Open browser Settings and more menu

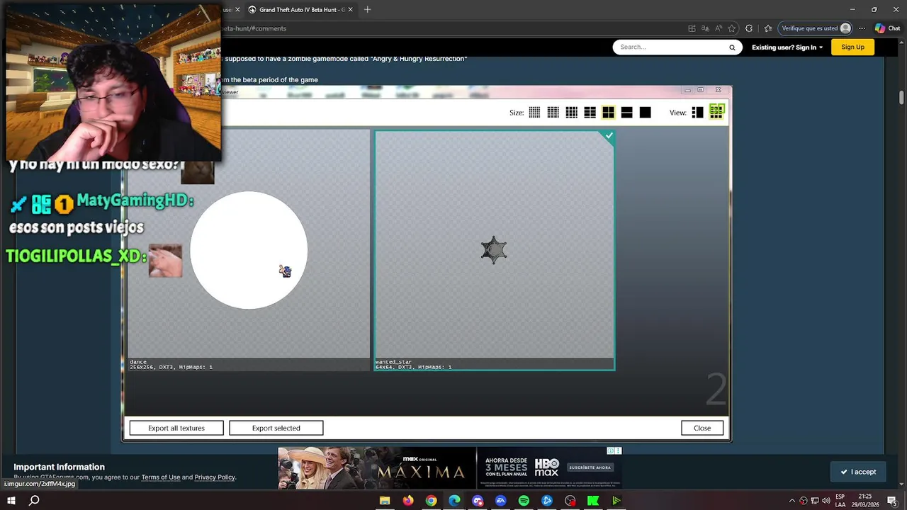coord(862,28)
